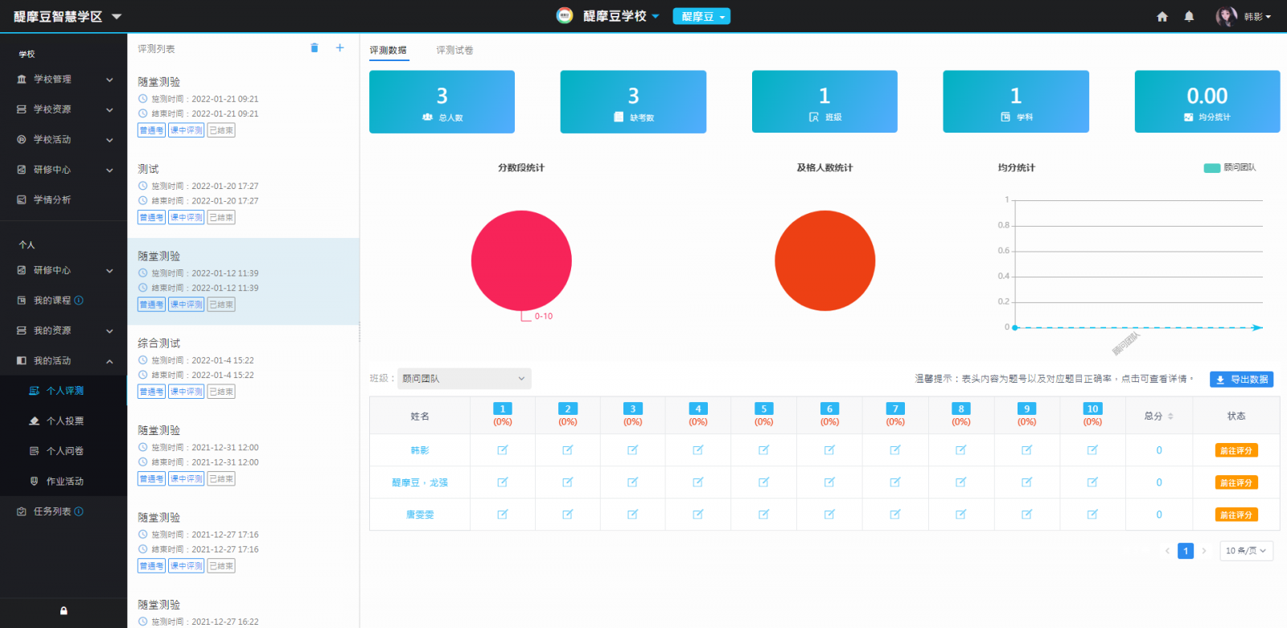Toggle 顾问团队 legend in 均分统计 chart

pos(1229,168)
